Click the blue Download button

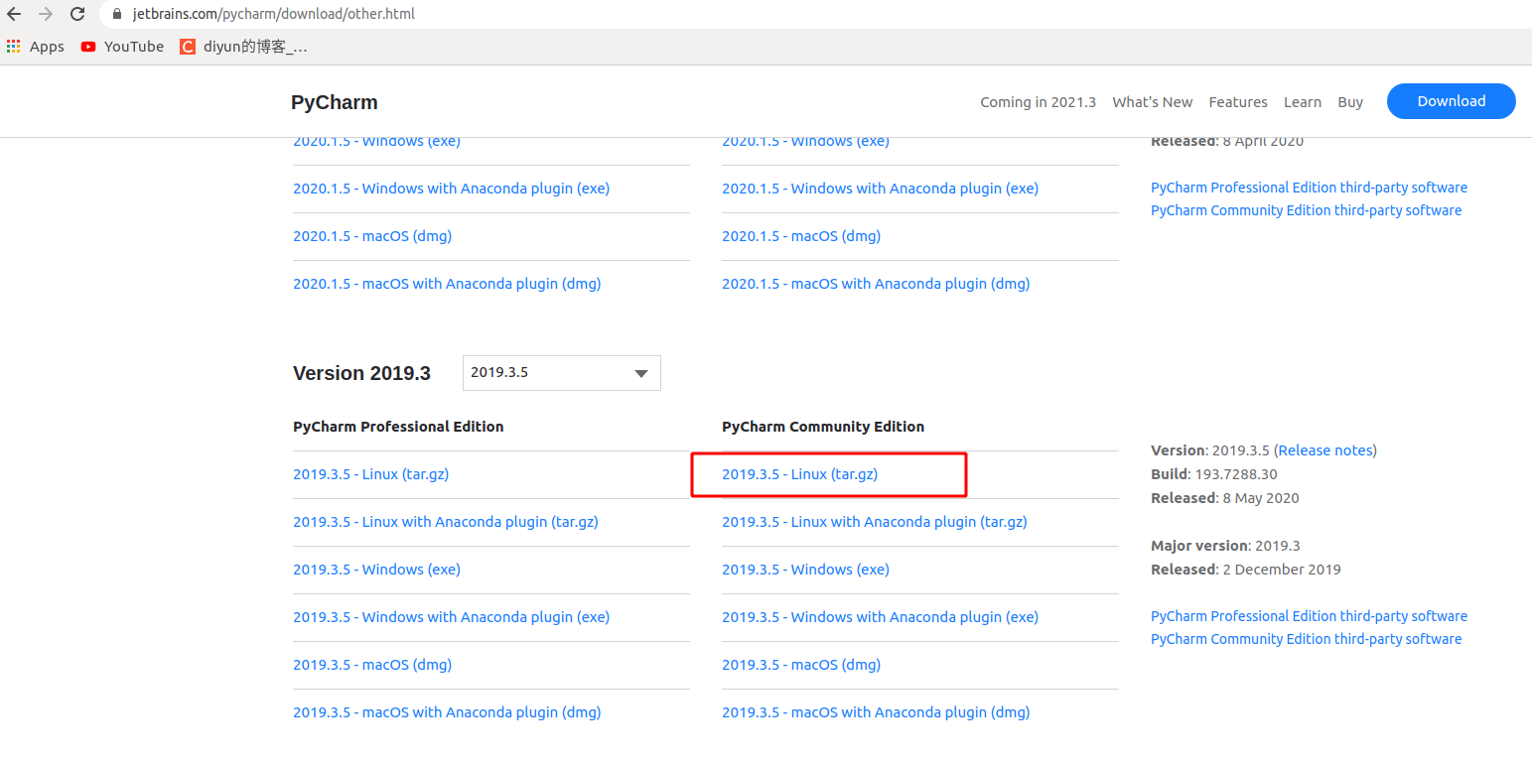click(x=1451, y=101)
